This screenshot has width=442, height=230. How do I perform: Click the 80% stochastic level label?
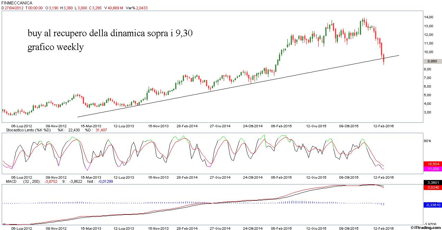point(427,141)
